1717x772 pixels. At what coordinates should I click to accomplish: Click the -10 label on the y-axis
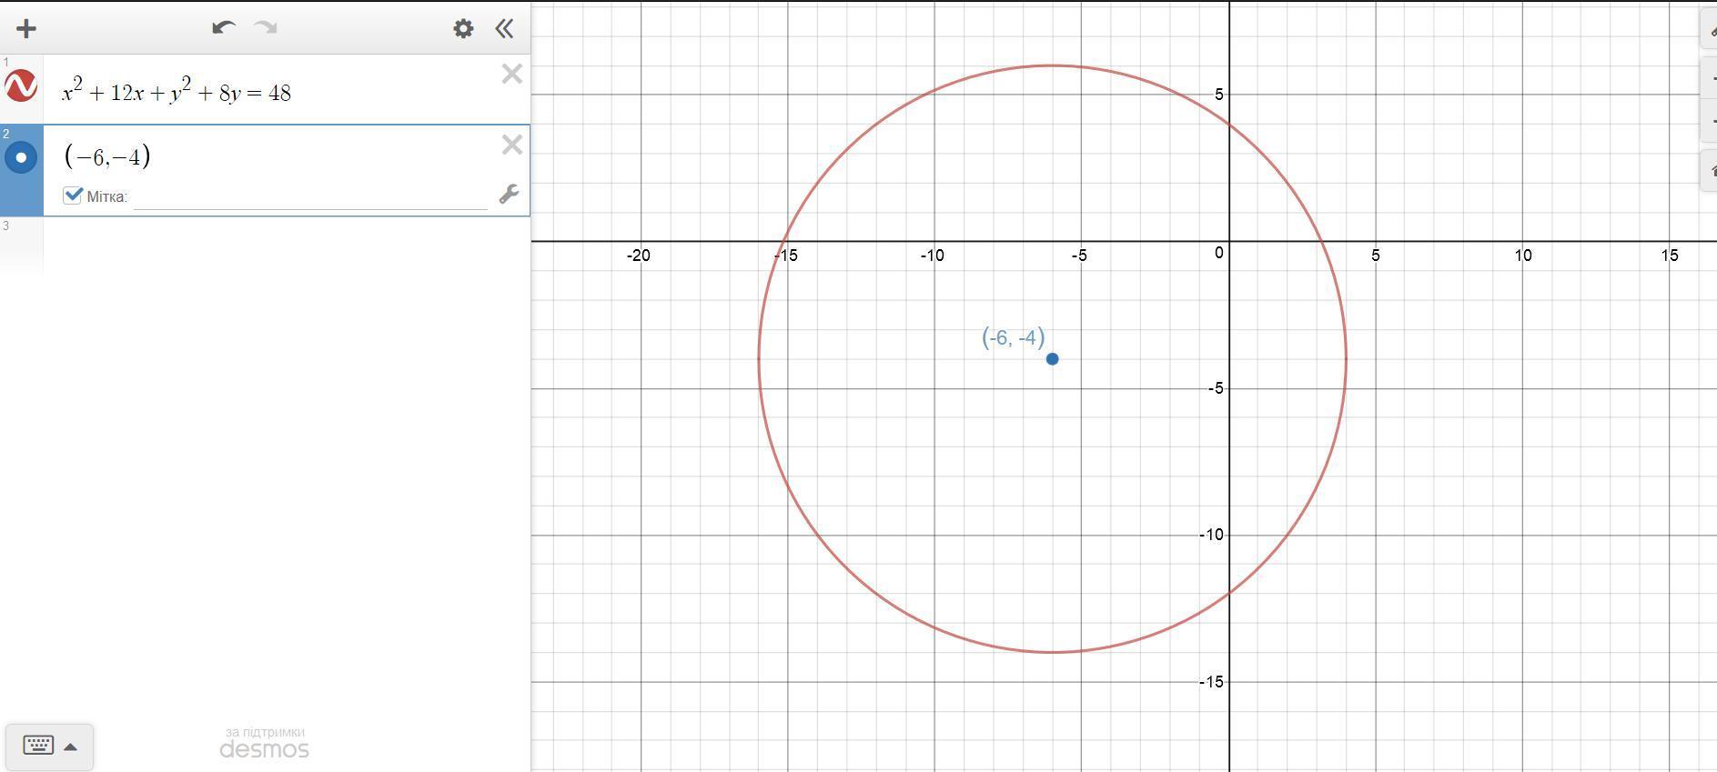[x=1211, y=535]
